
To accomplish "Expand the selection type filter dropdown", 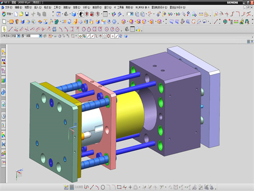I will [x=19, y=36].
